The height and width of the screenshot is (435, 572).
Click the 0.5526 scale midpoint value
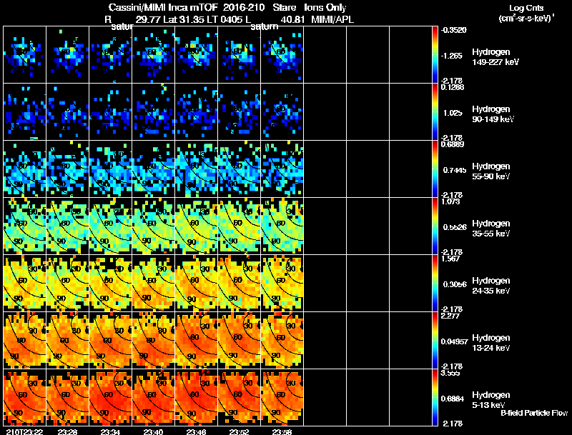click(455, 227)
